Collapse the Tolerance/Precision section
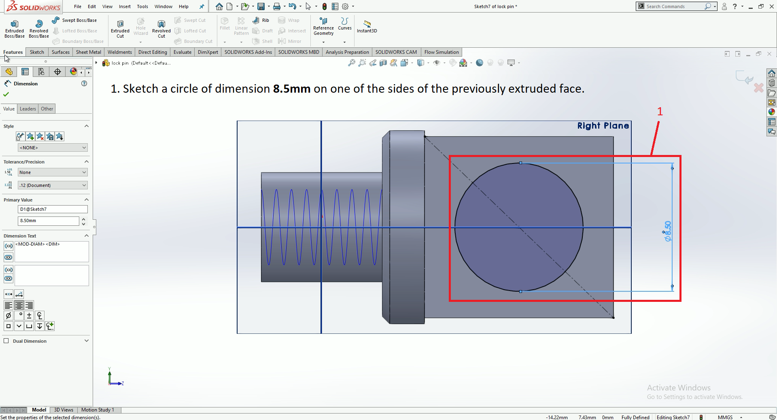This screenshot has width=777, height=420. point(86,162)
